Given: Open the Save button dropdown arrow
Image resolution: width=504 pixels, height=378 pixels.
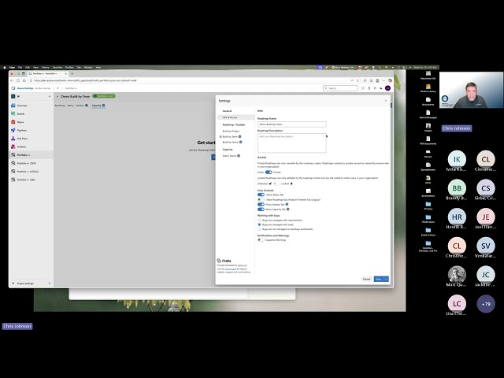Looking at the screenshot, I should [386, 279].
